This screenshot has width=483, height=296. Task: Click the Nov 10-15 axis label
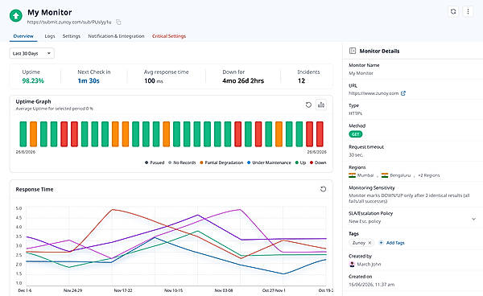173,290
